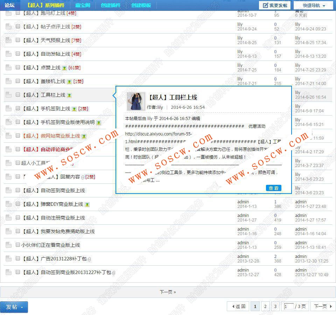Viewport: 336px width, 315px height.
Task: Click image icon beside 弹窗DIY商业版上线
Action: point(87,204)
